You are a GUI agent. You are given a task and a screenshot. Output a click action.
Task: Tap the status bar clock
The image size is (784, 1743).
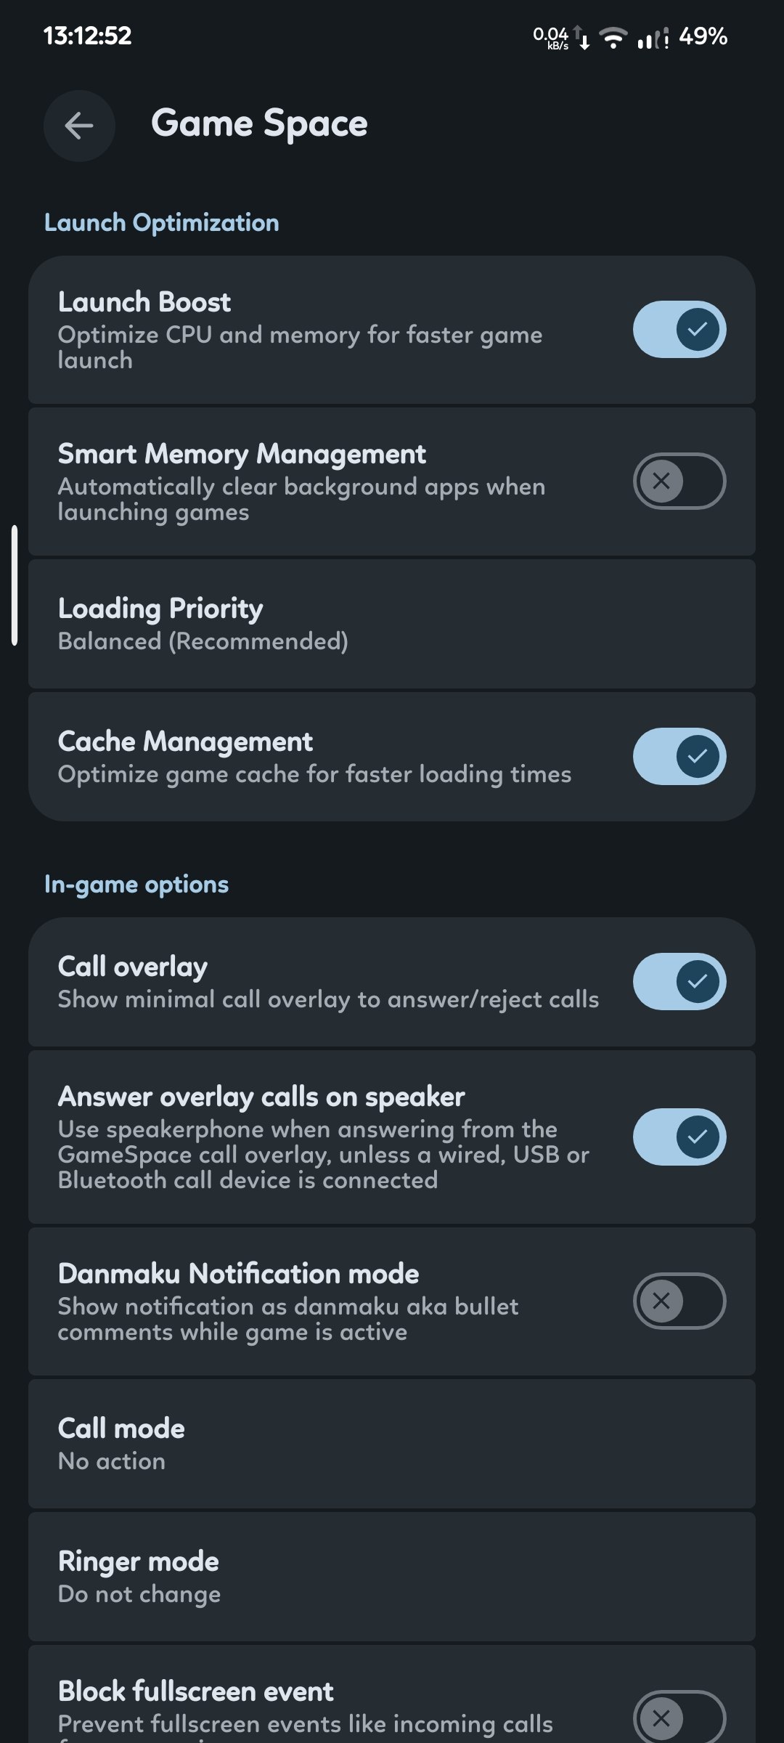click(88, 36)
